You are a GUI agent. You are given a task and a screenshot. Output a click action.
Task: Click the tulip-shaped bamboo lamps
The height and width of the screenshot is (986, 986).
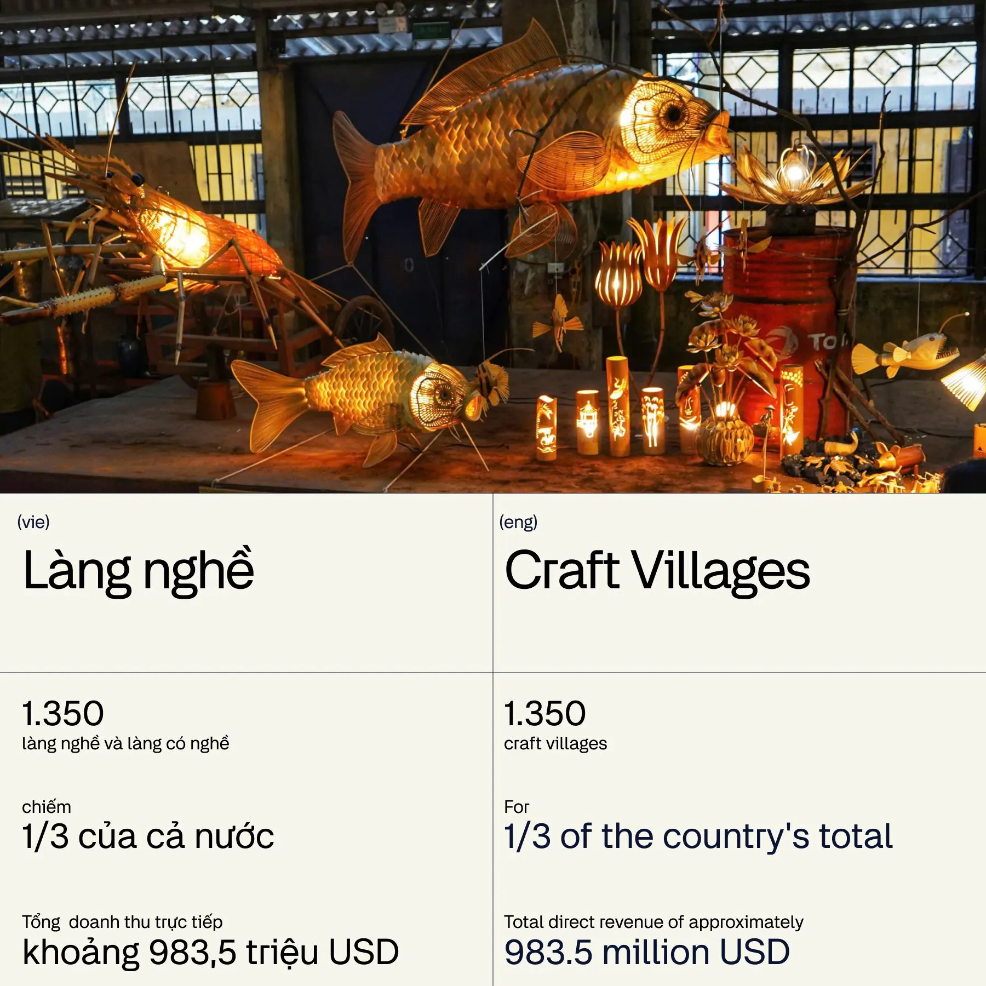point(641,263)
